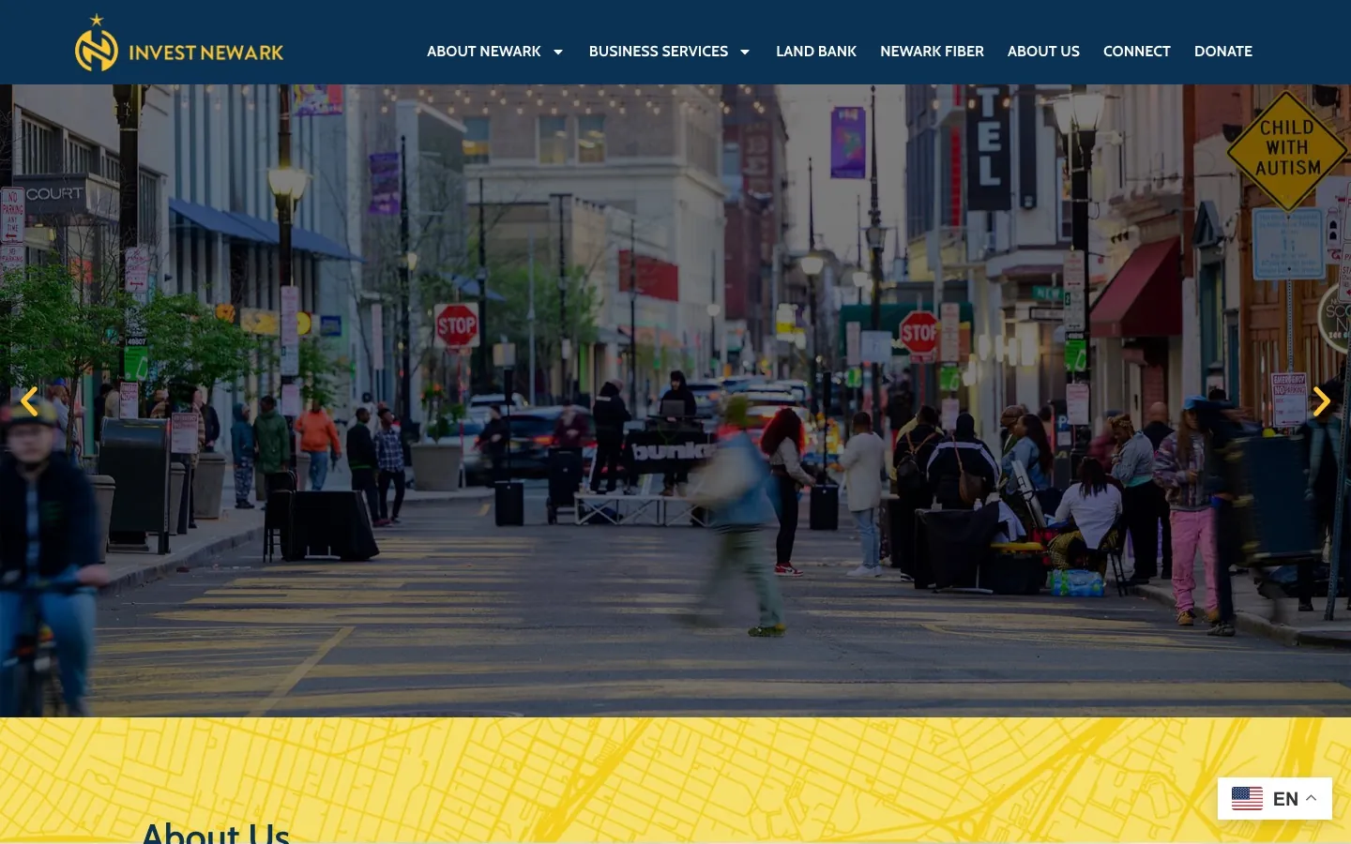Open the EN language selector chevron
1351x844 pixels.
pos(1312,798)
